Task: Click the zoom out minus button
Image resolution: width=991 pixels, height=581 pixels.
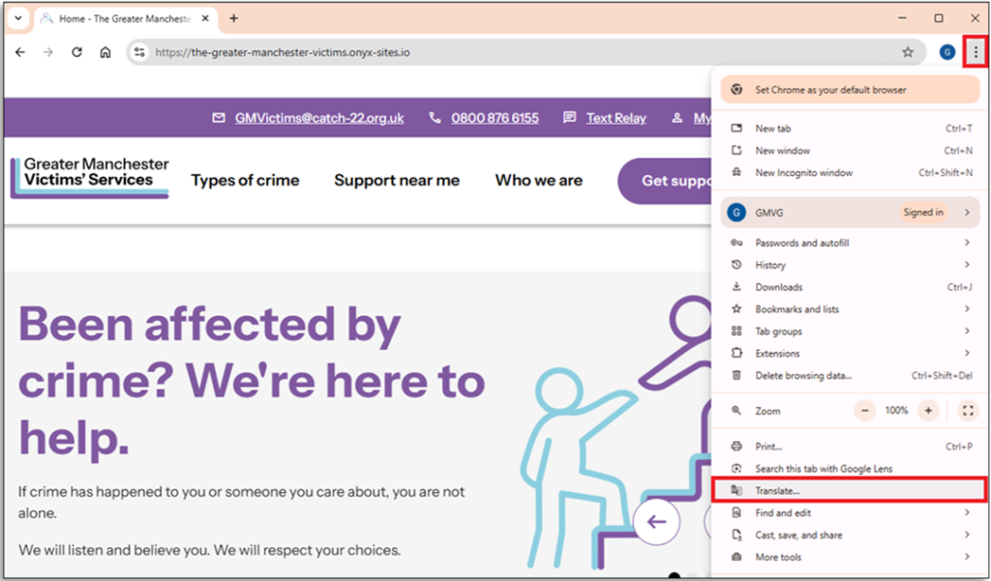Action: [x=864, y=411]
